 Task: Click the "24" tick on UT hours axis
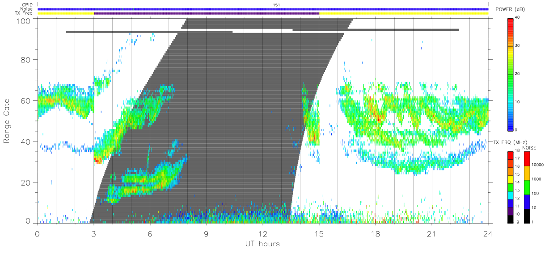(x=488, y=234)
